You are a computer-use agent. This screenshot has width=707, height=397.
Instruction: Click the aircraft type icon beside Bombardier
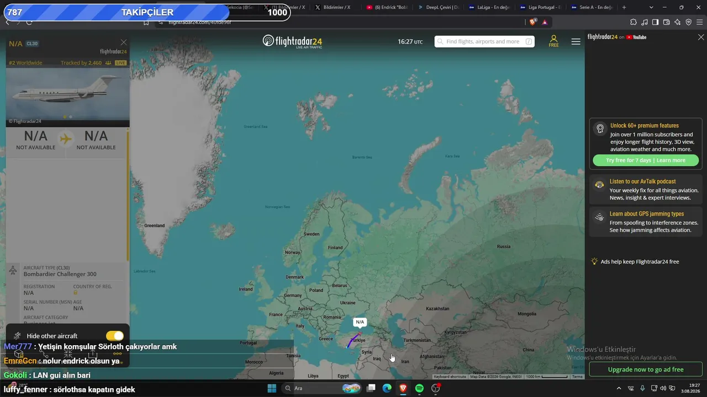click(x=13, y=271)
